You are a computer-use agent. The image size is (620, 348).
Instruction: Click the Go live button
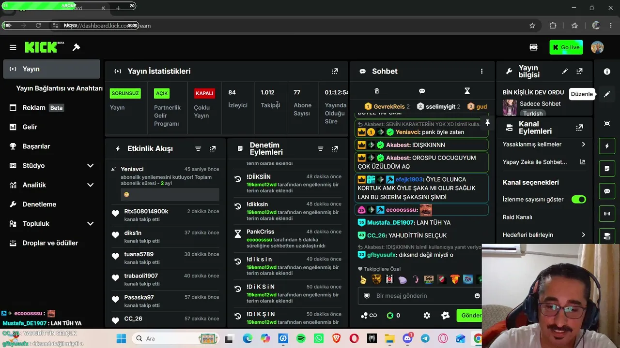566,47
